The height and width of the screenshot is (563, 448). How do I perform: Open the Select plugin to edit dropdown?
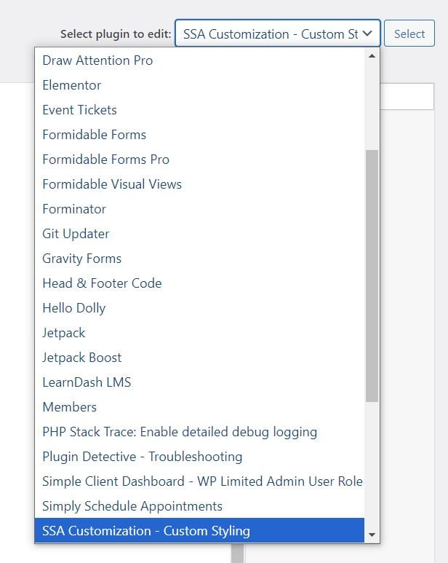(277, 34)
